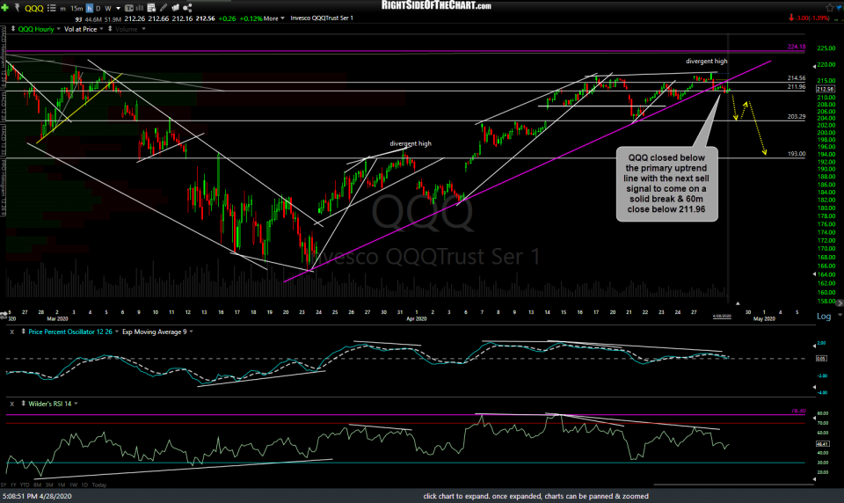Screen dimensions: 844x503
Task: Click the move arrows beside QQQ Hourly
Action: pos(13,29)
